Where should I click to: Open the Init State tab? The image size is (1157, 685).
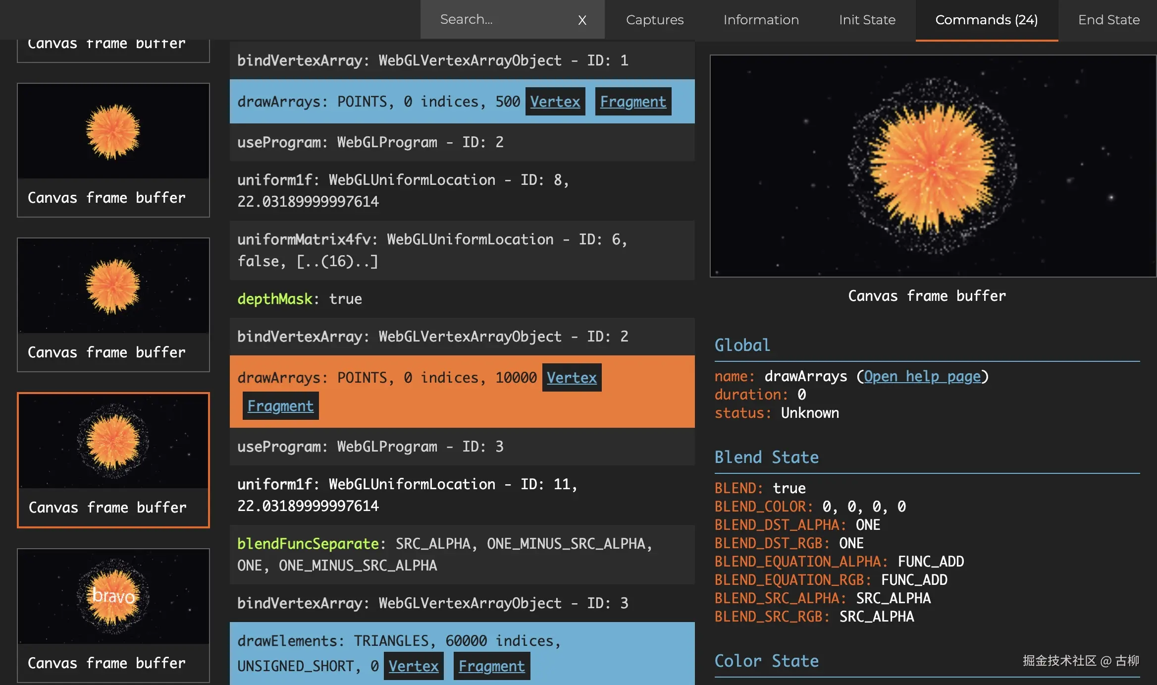[867, 20]
